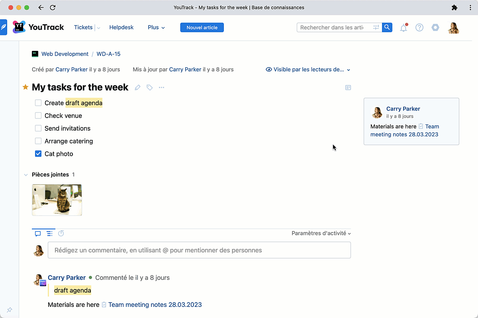Open the Helpdesk menu item
This screenshot has width=478, height=318.
[x=121, y=27]
